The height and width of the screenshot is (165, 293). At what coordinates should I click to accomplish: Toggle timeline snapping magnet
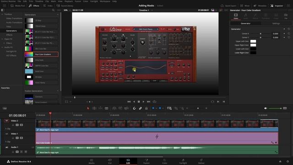(134, 108)
